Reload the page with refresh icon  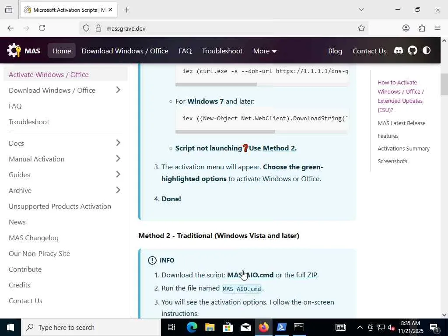click(x=42, y=28)
